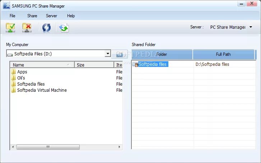This screenshot has height=163, width=261.
Task: Click the Apps folder icon
Action: pos(14,72)
